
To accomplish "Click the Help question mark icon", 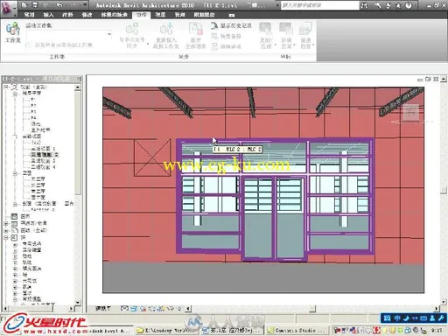I will [x=409, y=5].
